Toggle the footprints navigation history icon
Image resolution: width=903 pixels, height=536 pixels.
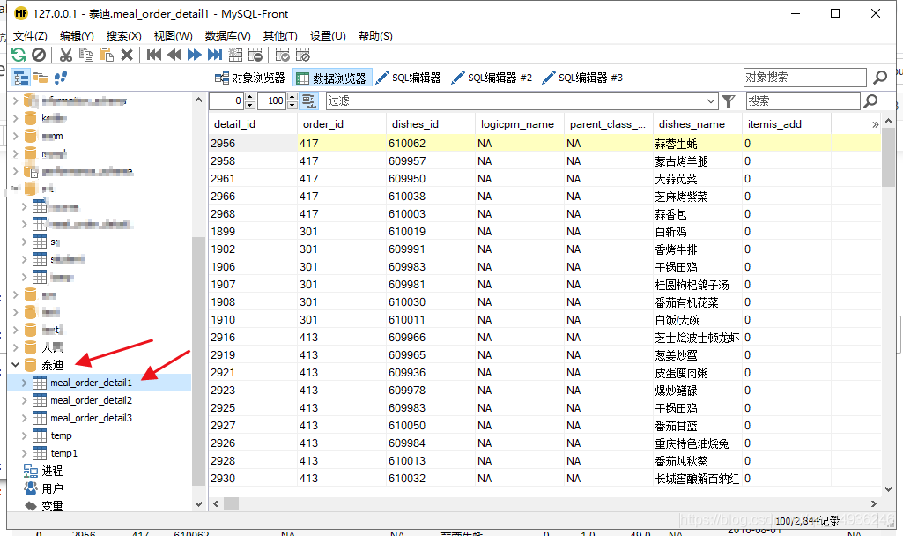[60, 78]
